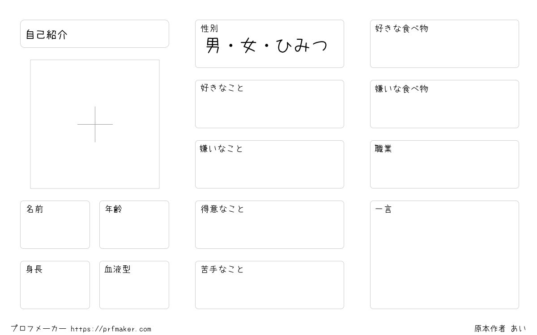
Task: Click the 嫌いなこと box
Action: (x=269, y=164)
